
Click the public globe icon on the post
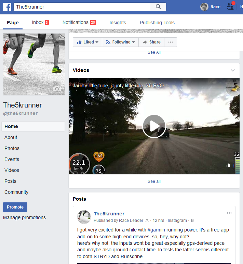pyautogui.click(x=192, y=221)
